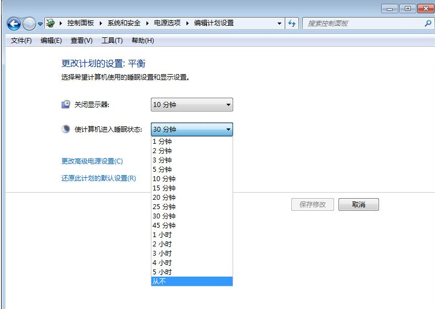Select 2 小时 in sleep list

[191, 244]
